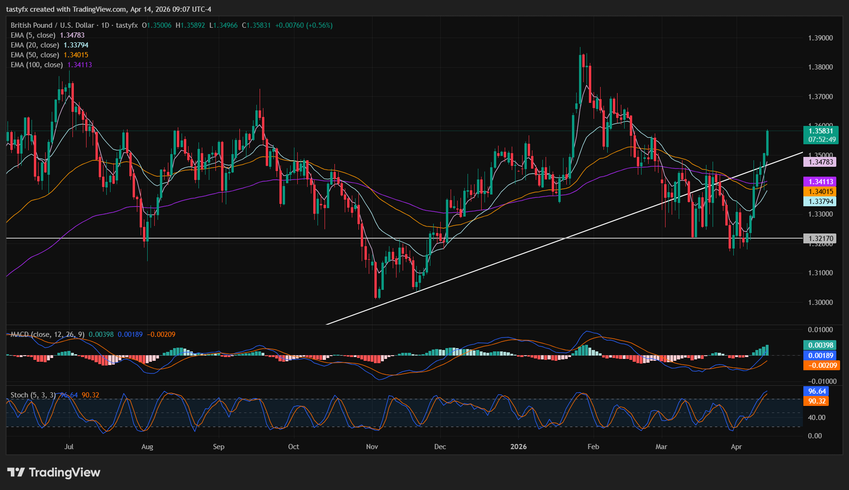This screenshot has height=490, width=849.
Task: Select the EMA (100, close) indicator legend
Action: pyautogui.click(x=37, y=64)
